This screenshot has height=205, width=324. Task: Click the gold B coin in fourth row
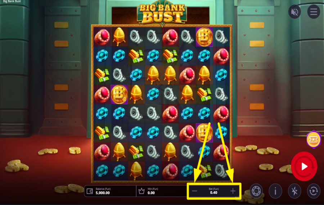(119, 94)
